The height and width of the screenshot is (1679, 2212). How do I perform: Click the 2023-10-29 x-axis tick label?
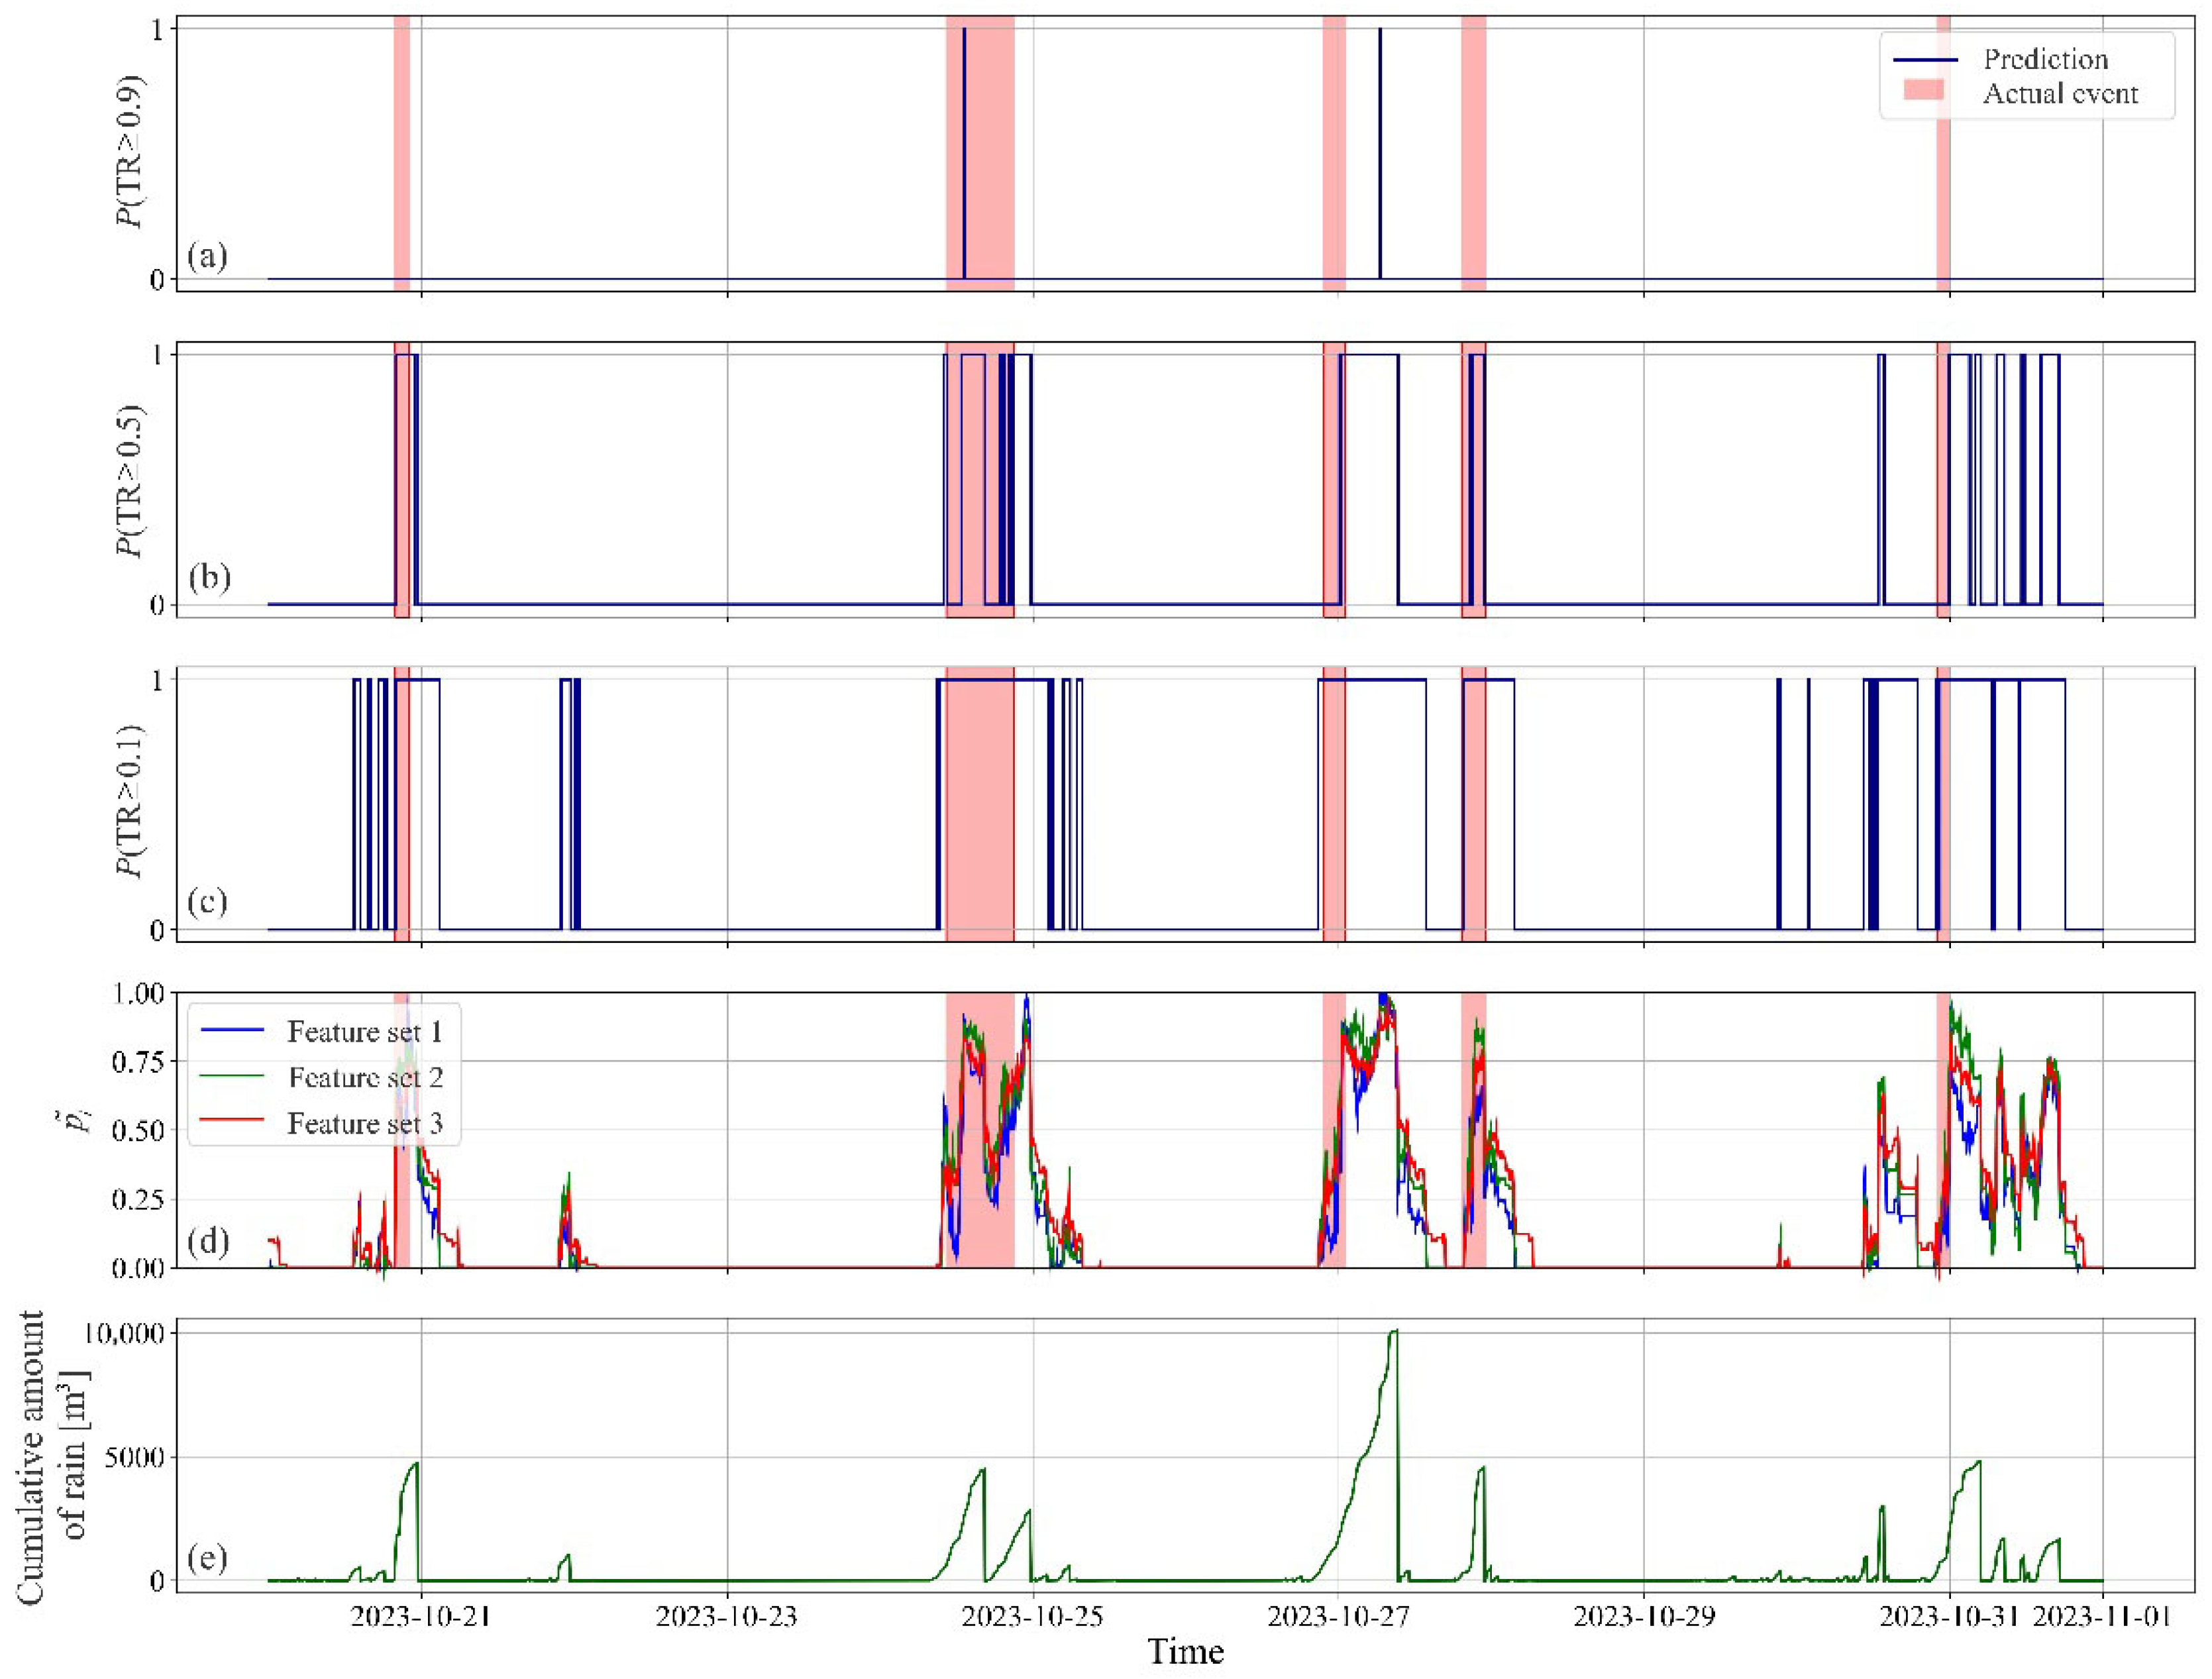click(x=1644, y=1617)
